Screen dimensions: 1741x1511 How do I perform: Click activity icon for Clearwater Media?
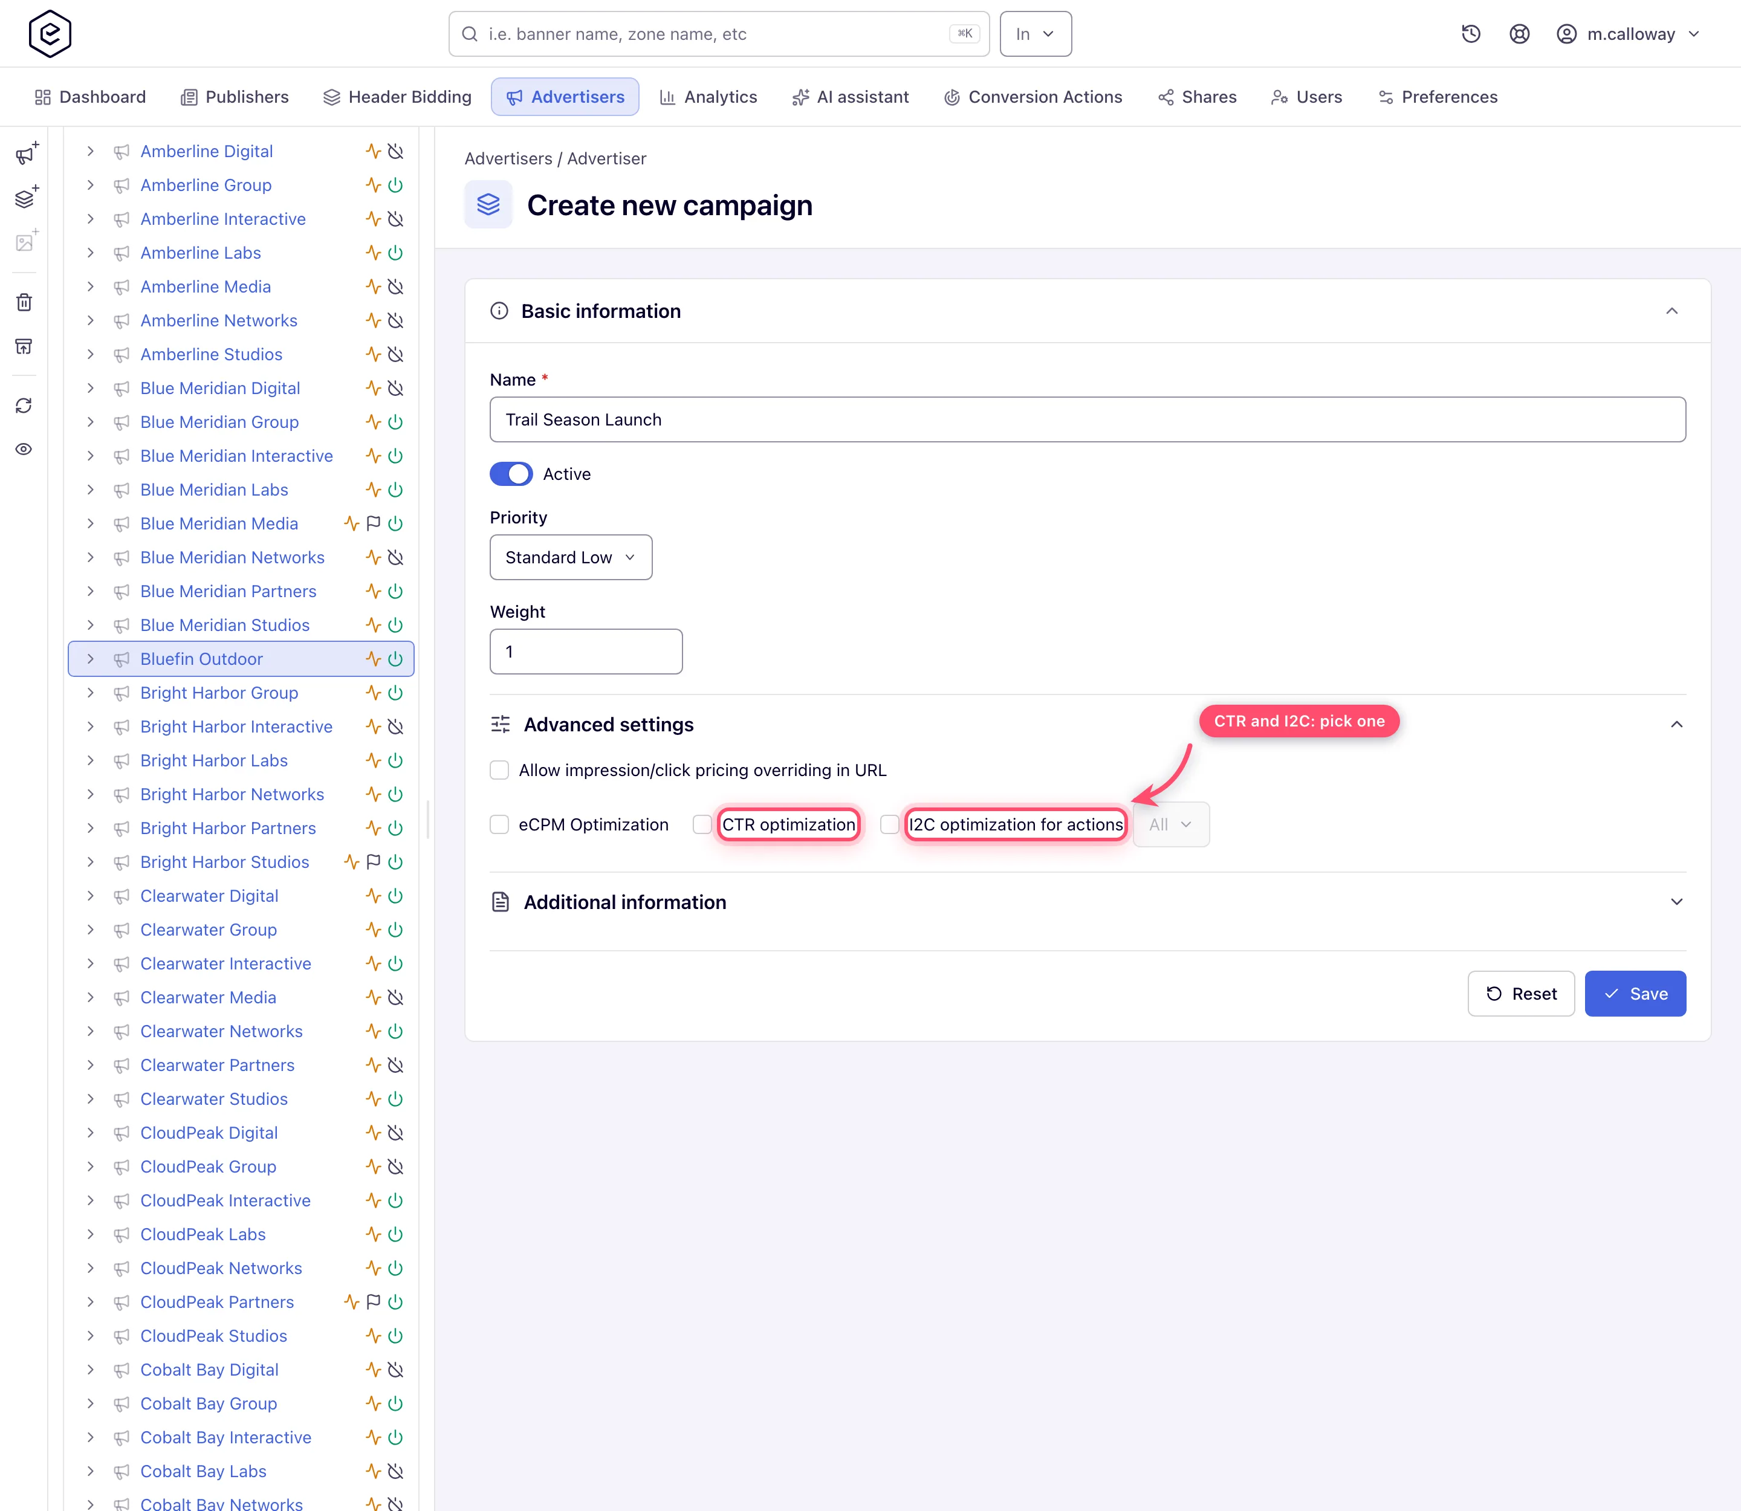tap(374, 997)
